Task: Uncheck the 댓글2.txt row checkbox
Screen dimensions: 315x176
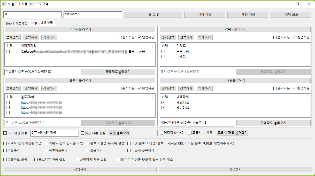Action: (x=163, y=107)
